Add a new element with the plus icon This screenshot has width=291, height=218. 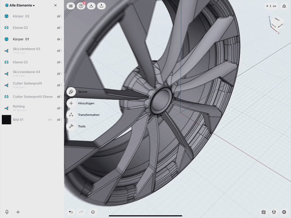point(18,212)
